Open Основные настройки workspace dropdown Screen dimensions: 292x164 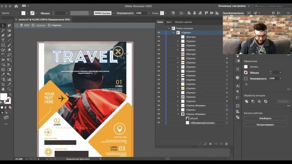pos(234,6)
